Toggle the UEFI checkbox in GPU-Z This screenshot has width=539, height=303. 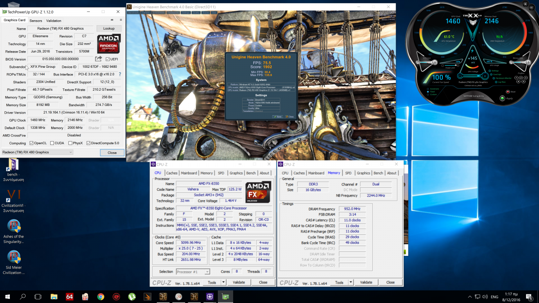(x=107, y=59)
